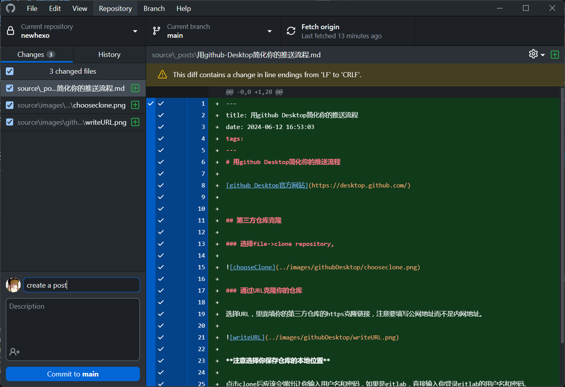Open the View menu
This screenshot has height=387, width=565.
click(x=80, y=8)
